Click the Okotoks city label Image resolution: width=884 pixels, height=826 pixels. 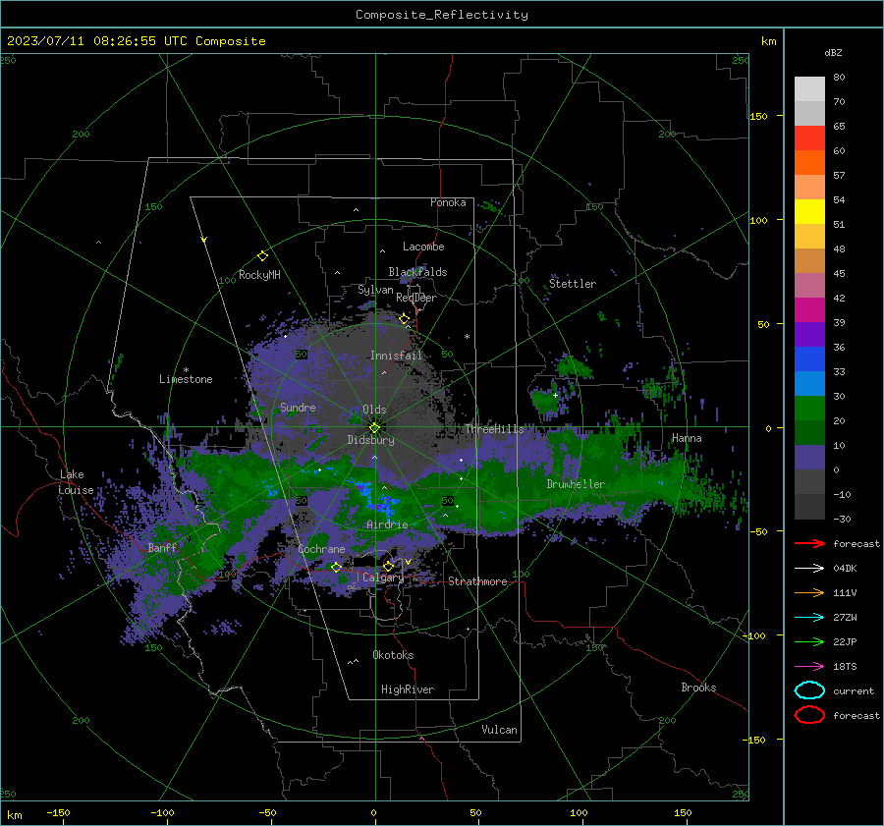point(394,655)
